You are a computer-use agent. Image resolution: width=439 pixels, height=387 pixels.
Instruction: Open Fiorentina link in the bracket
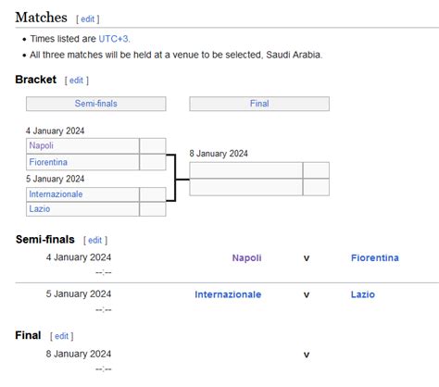click(48, 162)
